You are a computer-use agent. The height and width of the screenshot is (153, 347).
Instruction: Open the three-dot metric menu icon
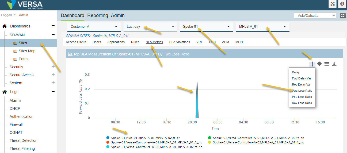click(312, 64)
